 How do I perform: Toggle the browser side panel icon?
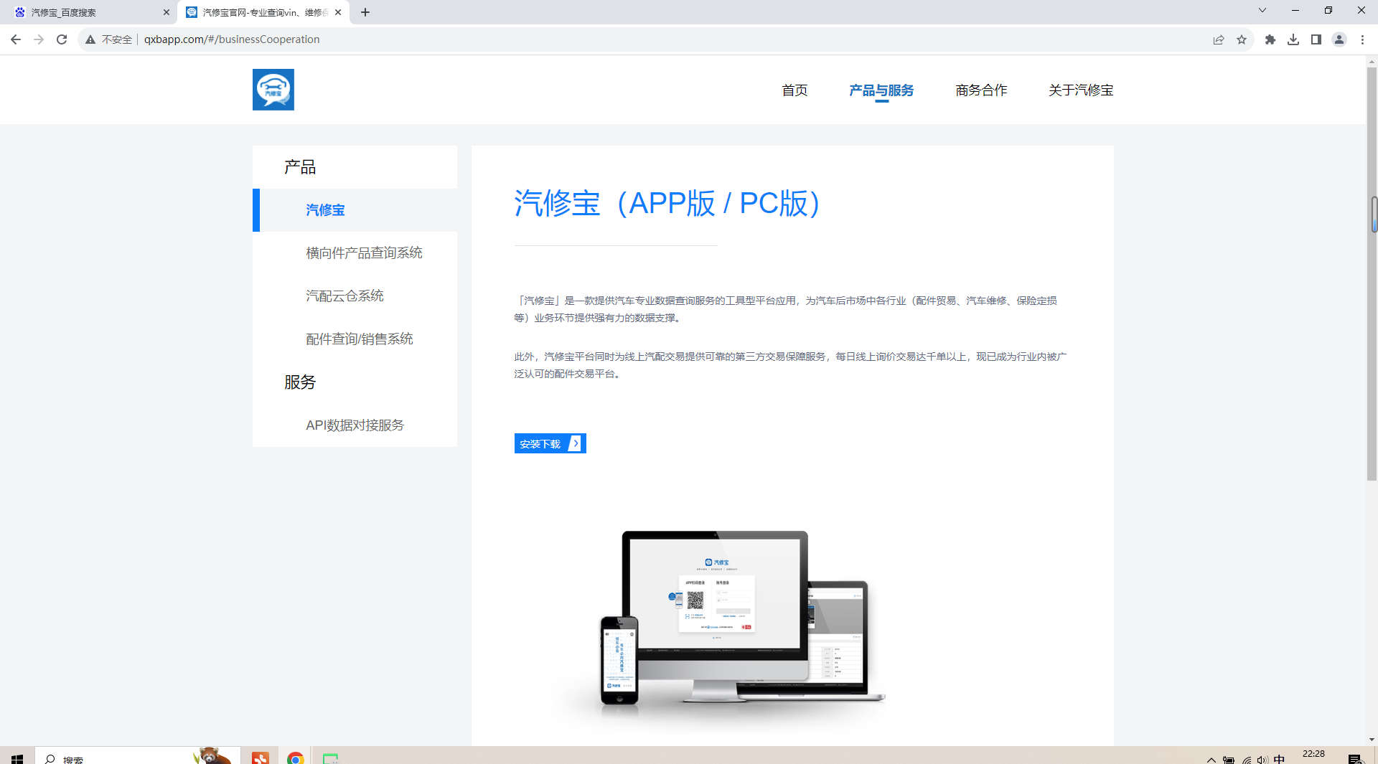coord(1316,39)
